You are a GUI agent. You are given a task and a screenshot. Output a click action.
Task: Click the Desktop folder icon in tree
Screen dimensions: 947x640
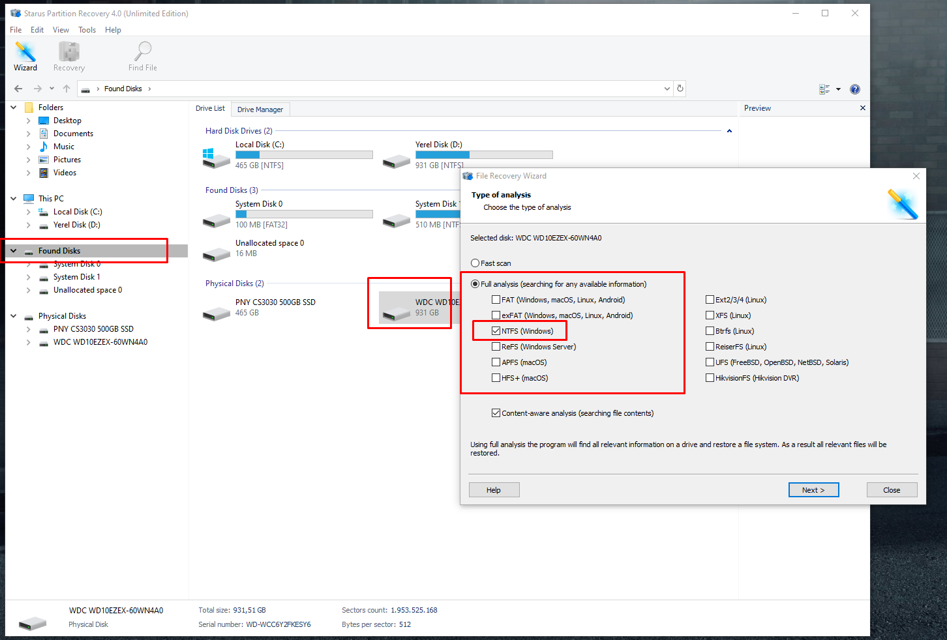click(44, 121)
